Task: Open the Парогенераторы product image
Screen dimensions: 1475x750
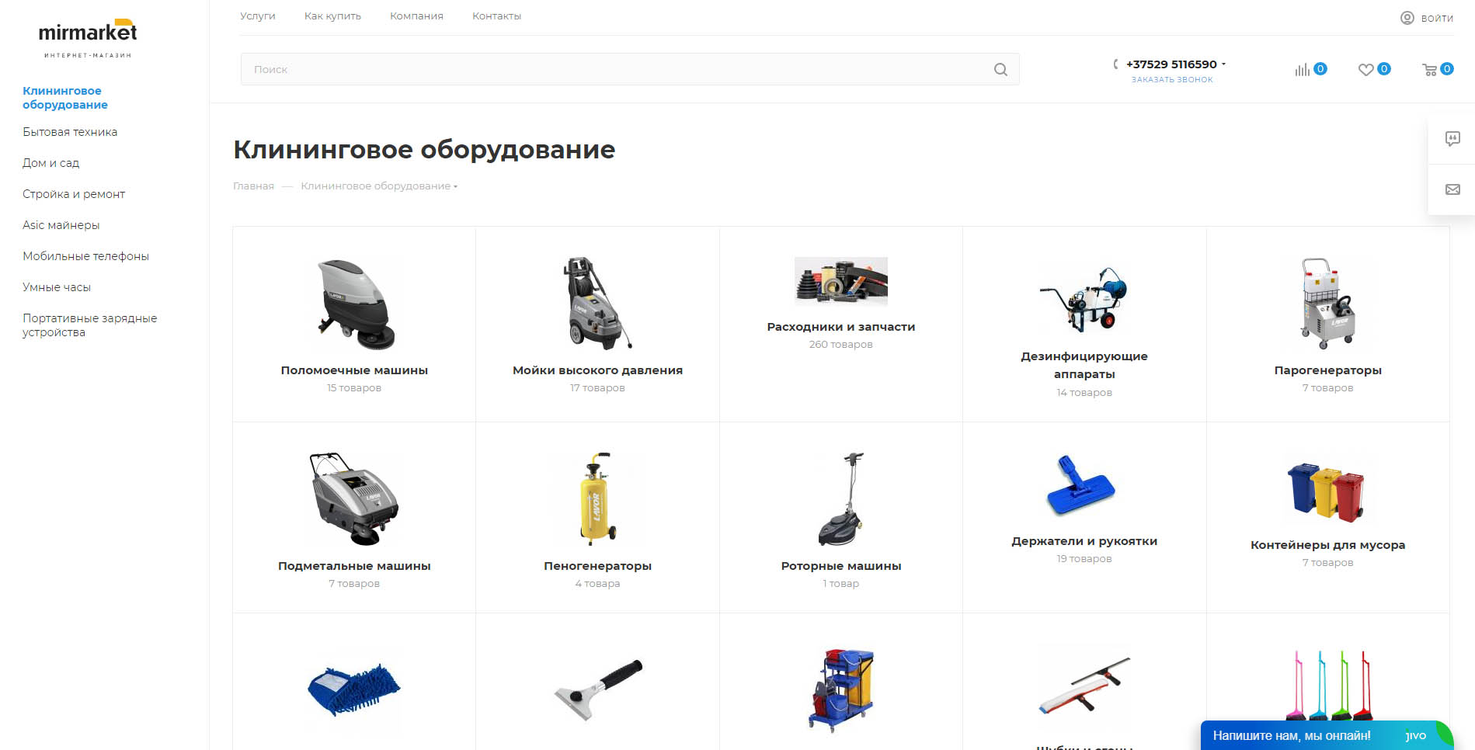Action: click(1328, 304)
